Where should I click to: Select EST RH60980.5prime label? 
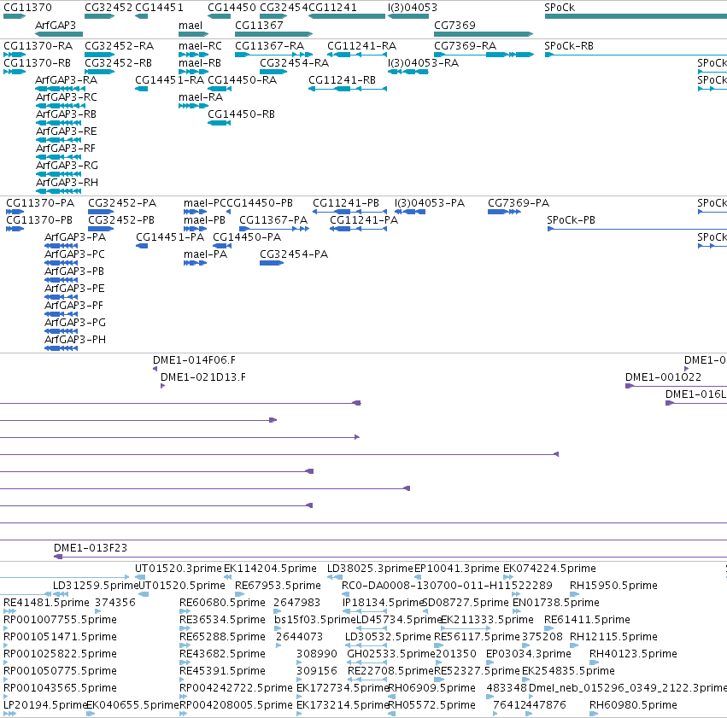point(633,704)
